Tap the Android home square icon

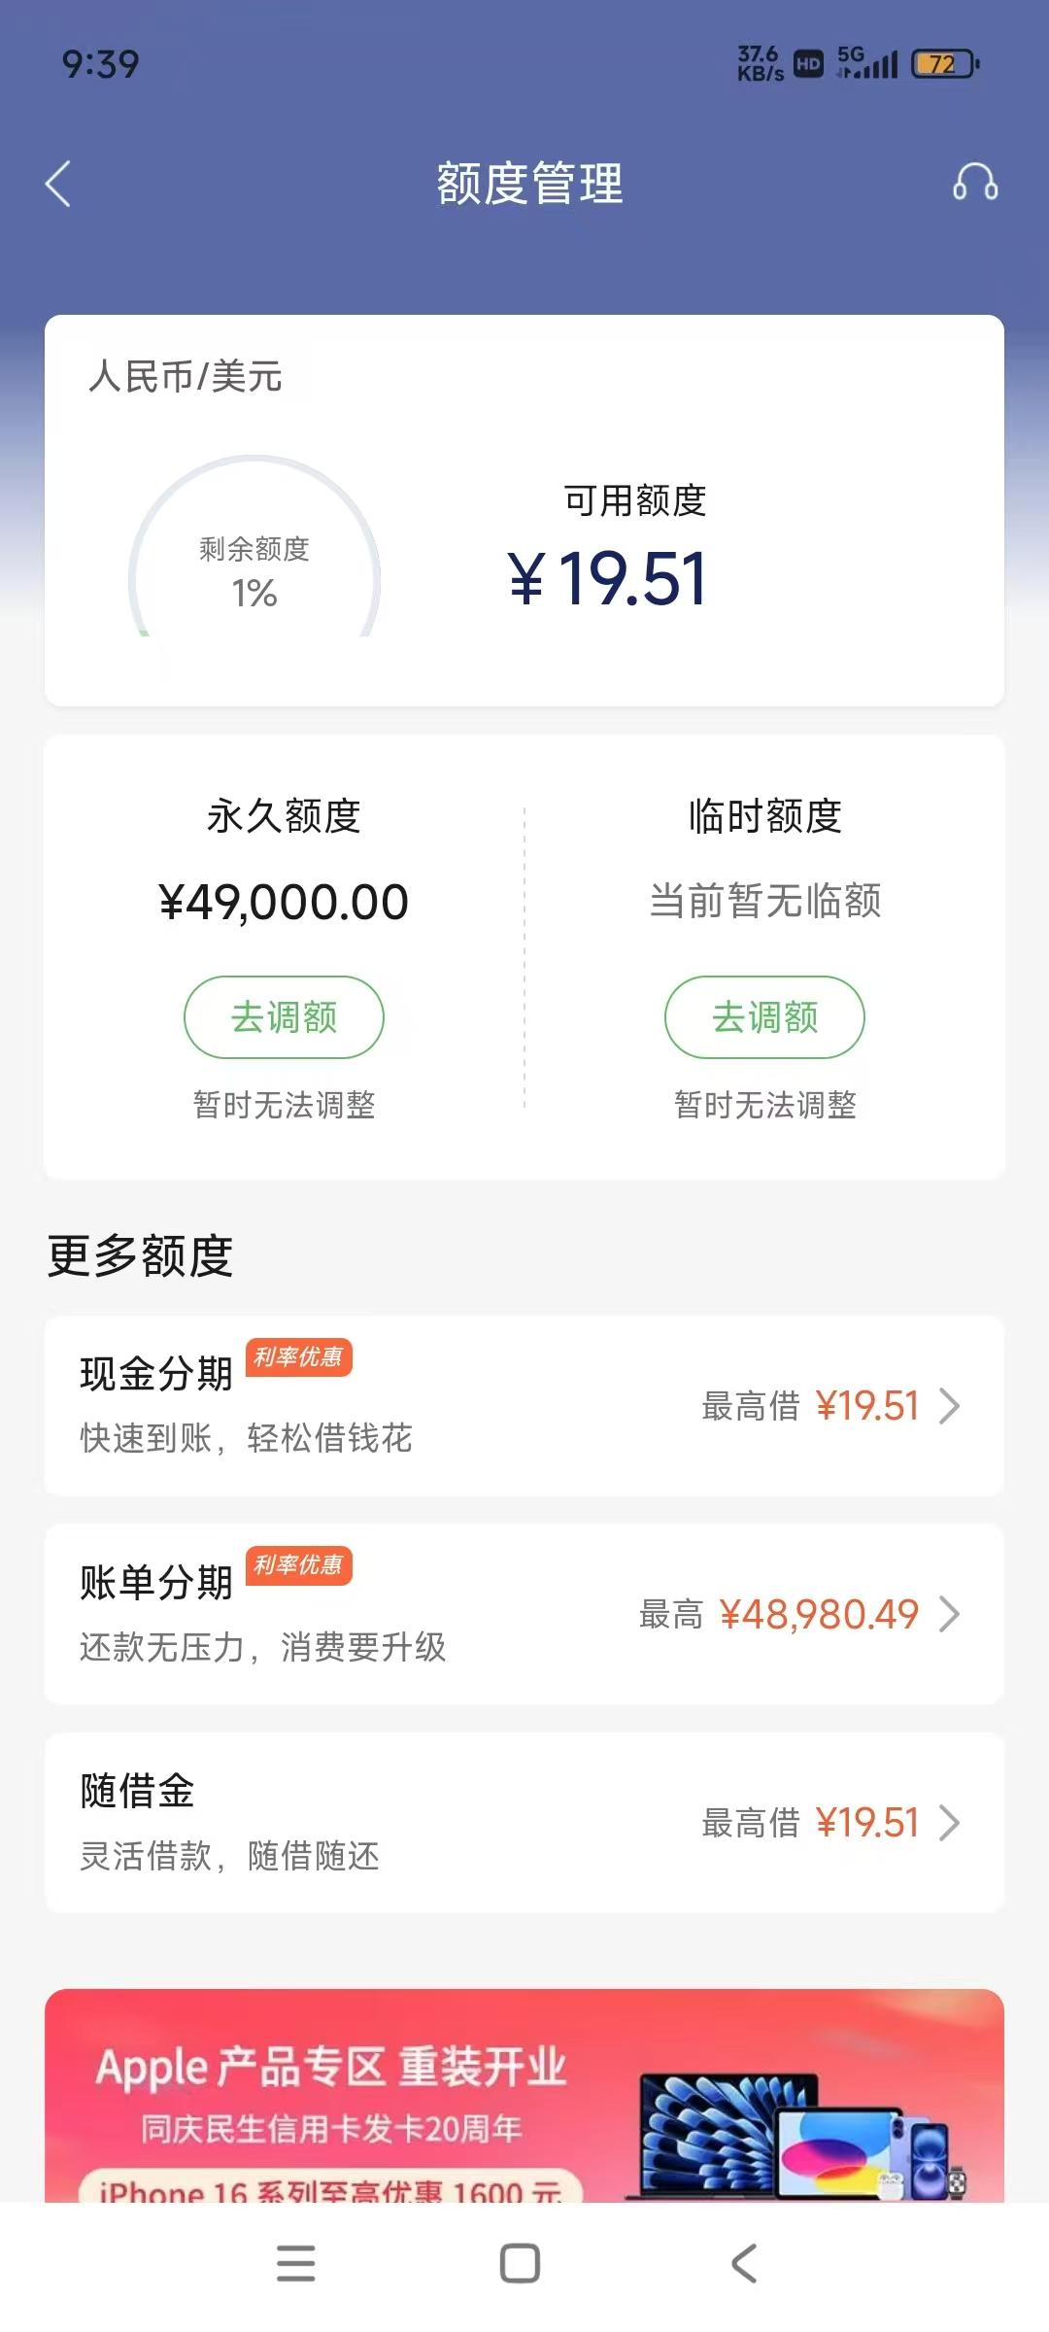pyautogui.click(x=520, y=2263)
